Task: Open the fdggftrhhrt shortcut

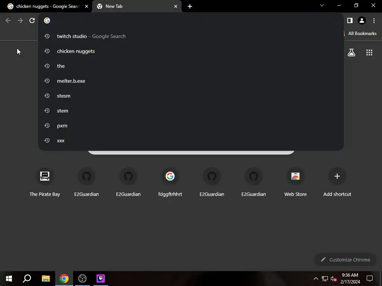Action: pos(170,182)
